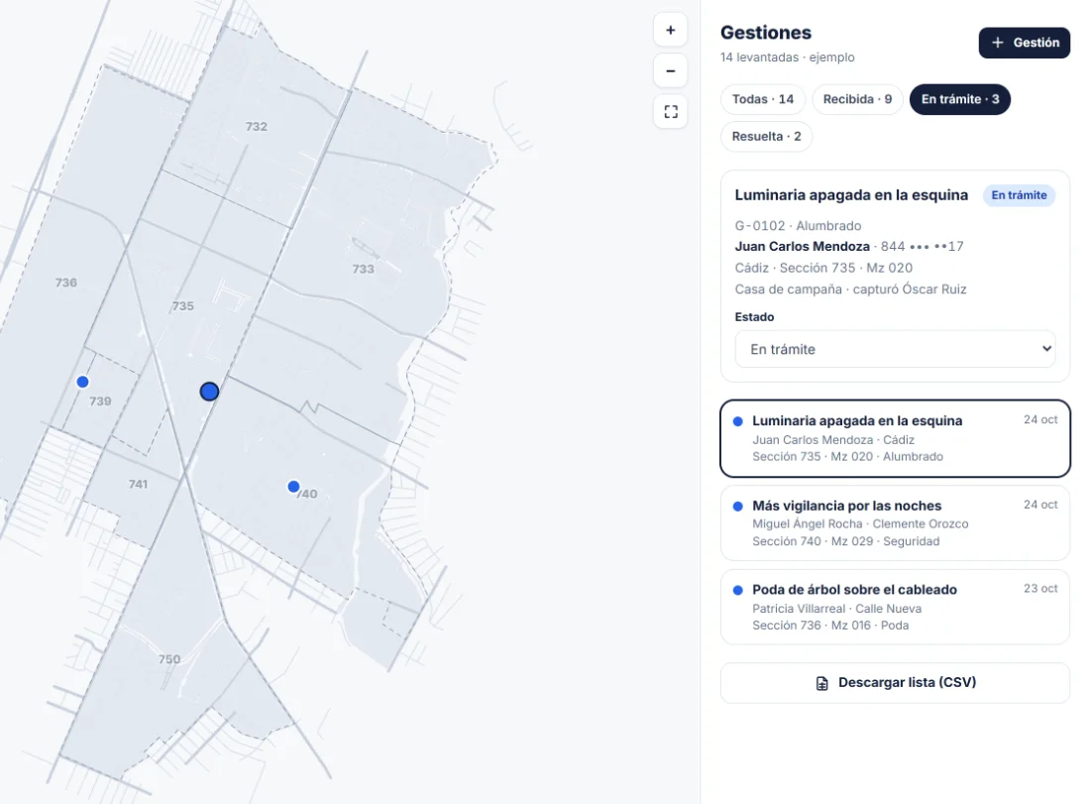
Task: Click Cádiz · Sección 735 · Mz 020 line
Action: (x=823, y=268)
